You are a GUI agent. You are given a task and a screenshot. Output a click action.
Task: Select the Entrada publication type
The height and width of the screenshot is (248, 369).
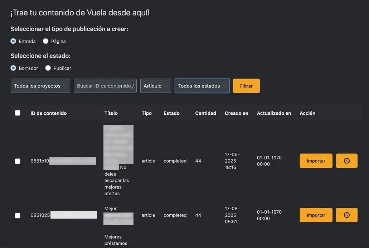[13, 41]
